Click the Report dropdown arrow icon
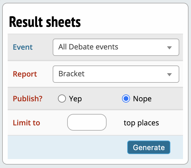The image size is (191, 168). [x=169, y=74]
